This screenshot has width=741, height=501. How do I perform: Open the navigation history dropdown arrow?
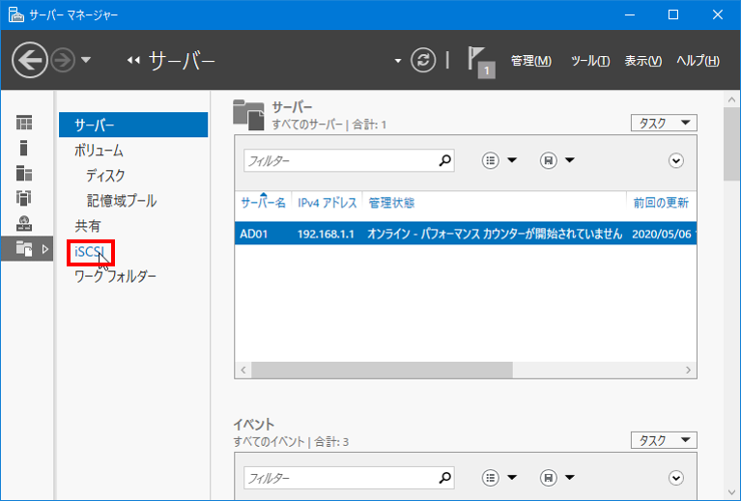tap(86, 60)
